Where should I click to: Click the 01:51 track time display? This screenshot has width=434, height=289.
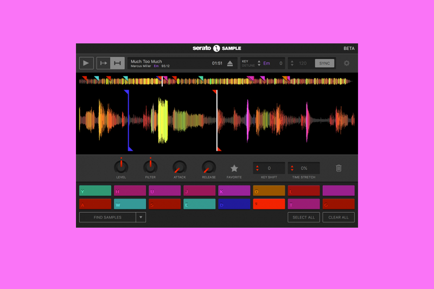[217, 63]
